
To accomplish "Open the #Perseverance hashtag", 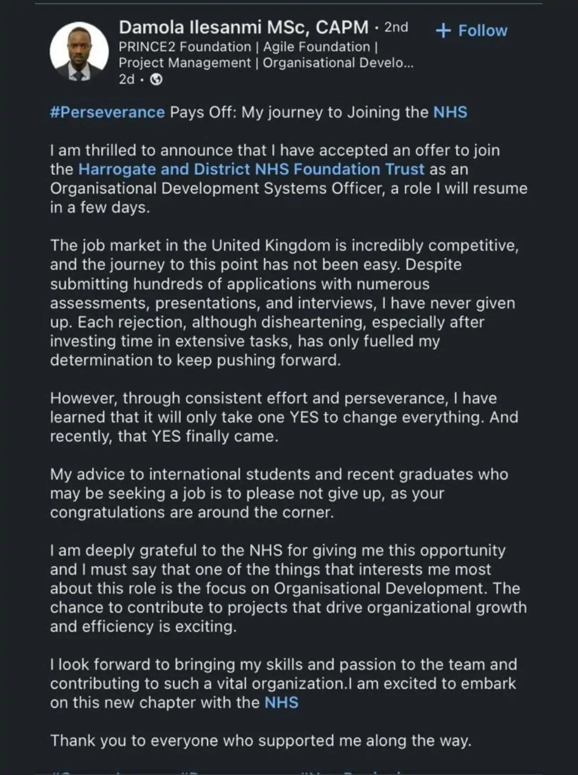I will tap(108, 112).
